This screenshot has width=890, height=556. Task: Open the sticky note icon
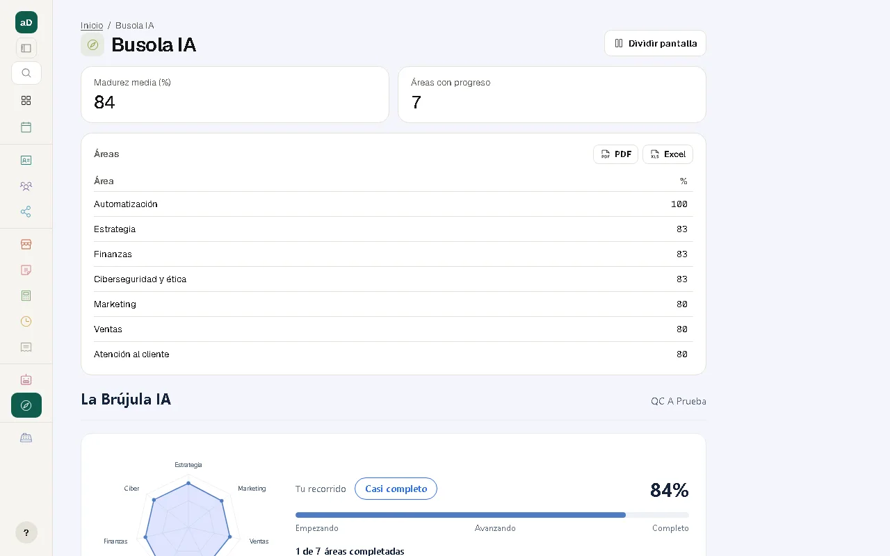(26, 270)
